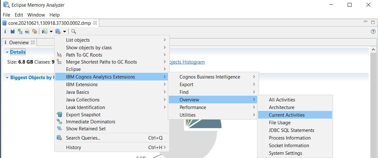Screen dimensions: 378x158
Task: Click the Search Queries icon
Action: click(x=59, y=138)
